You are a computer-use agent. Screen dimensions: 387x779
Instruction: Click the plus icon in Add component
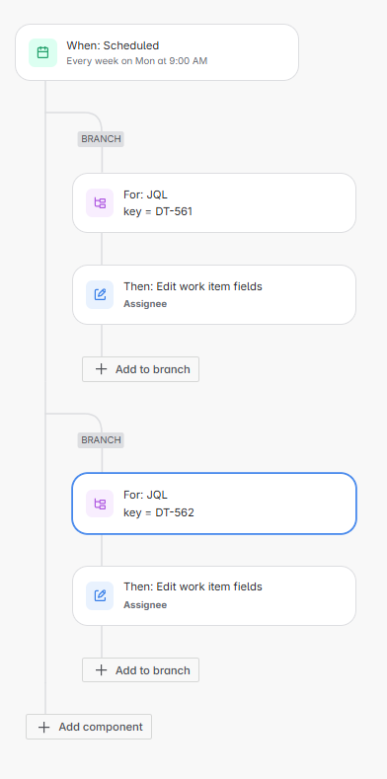[44, 727]
